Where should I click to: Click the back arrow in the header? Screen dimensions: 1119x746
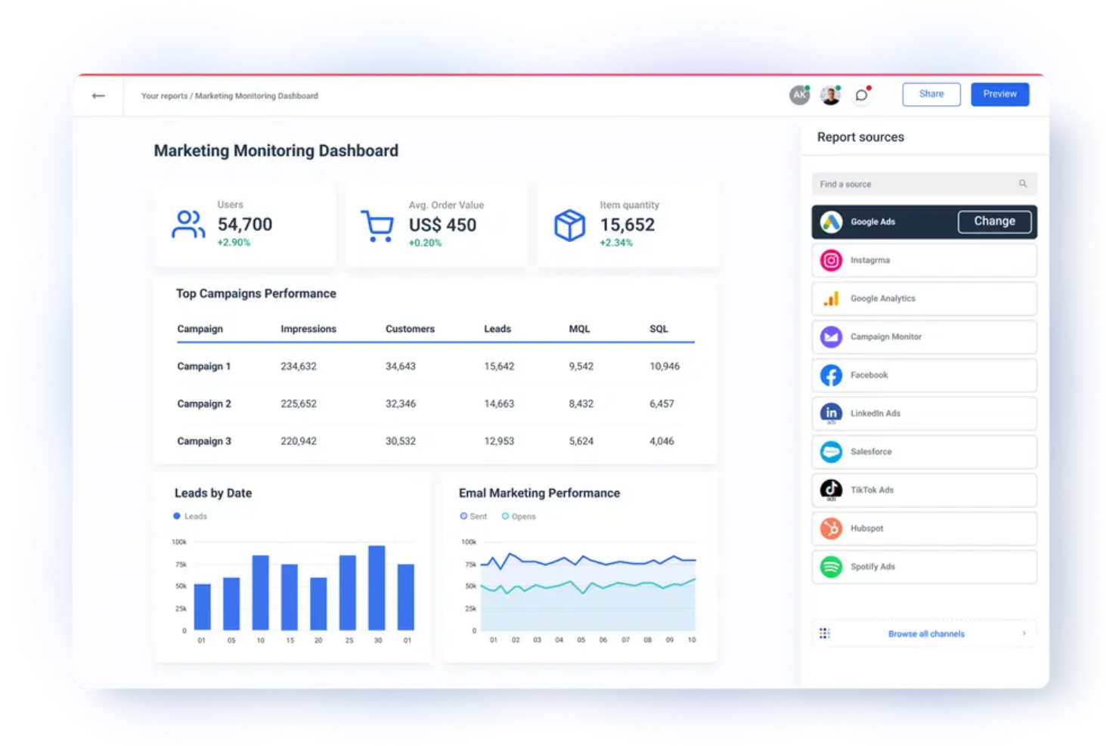(x=98, y=96)
